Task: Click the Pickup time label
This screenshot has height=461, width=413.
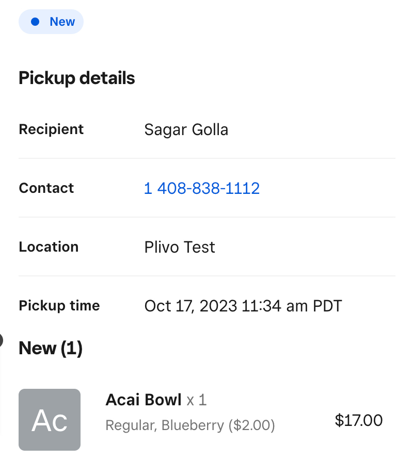Action: [x=59, y=306]
